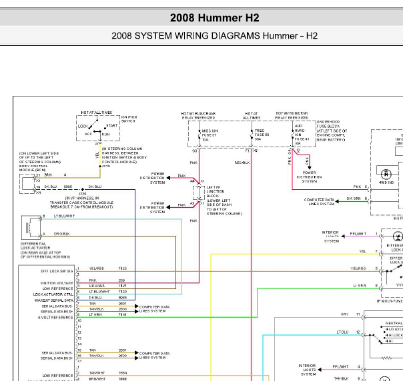Click the "LEFT I/P JUNCTION BLOCK" label
Image resolution: width=403 pixels, height=381 pixels.
(216, 191)
